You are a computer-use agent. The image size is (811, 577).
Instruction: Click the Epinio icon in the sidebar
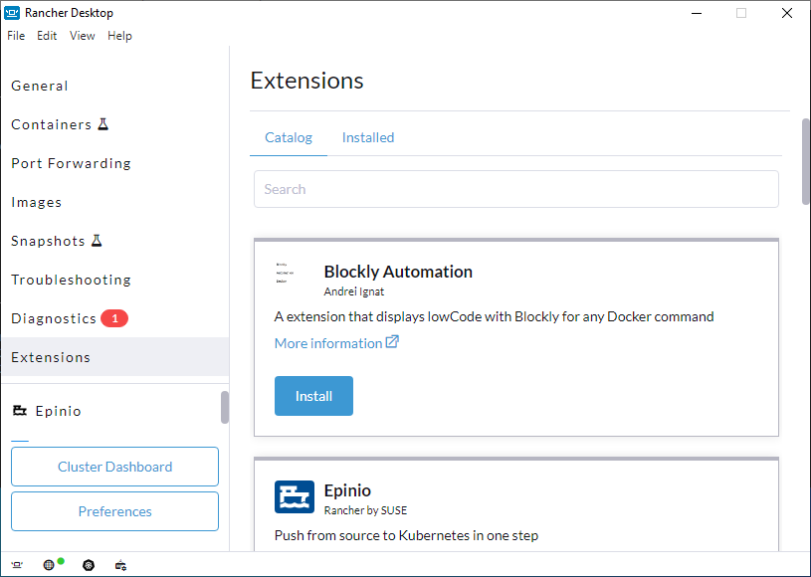click(x=20, y=411)
